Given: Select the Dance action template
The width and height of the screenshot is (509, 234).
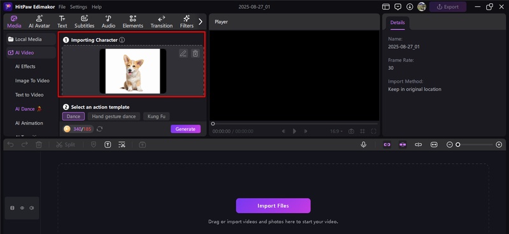Looking at the screenshot, I should pos(73,116).
